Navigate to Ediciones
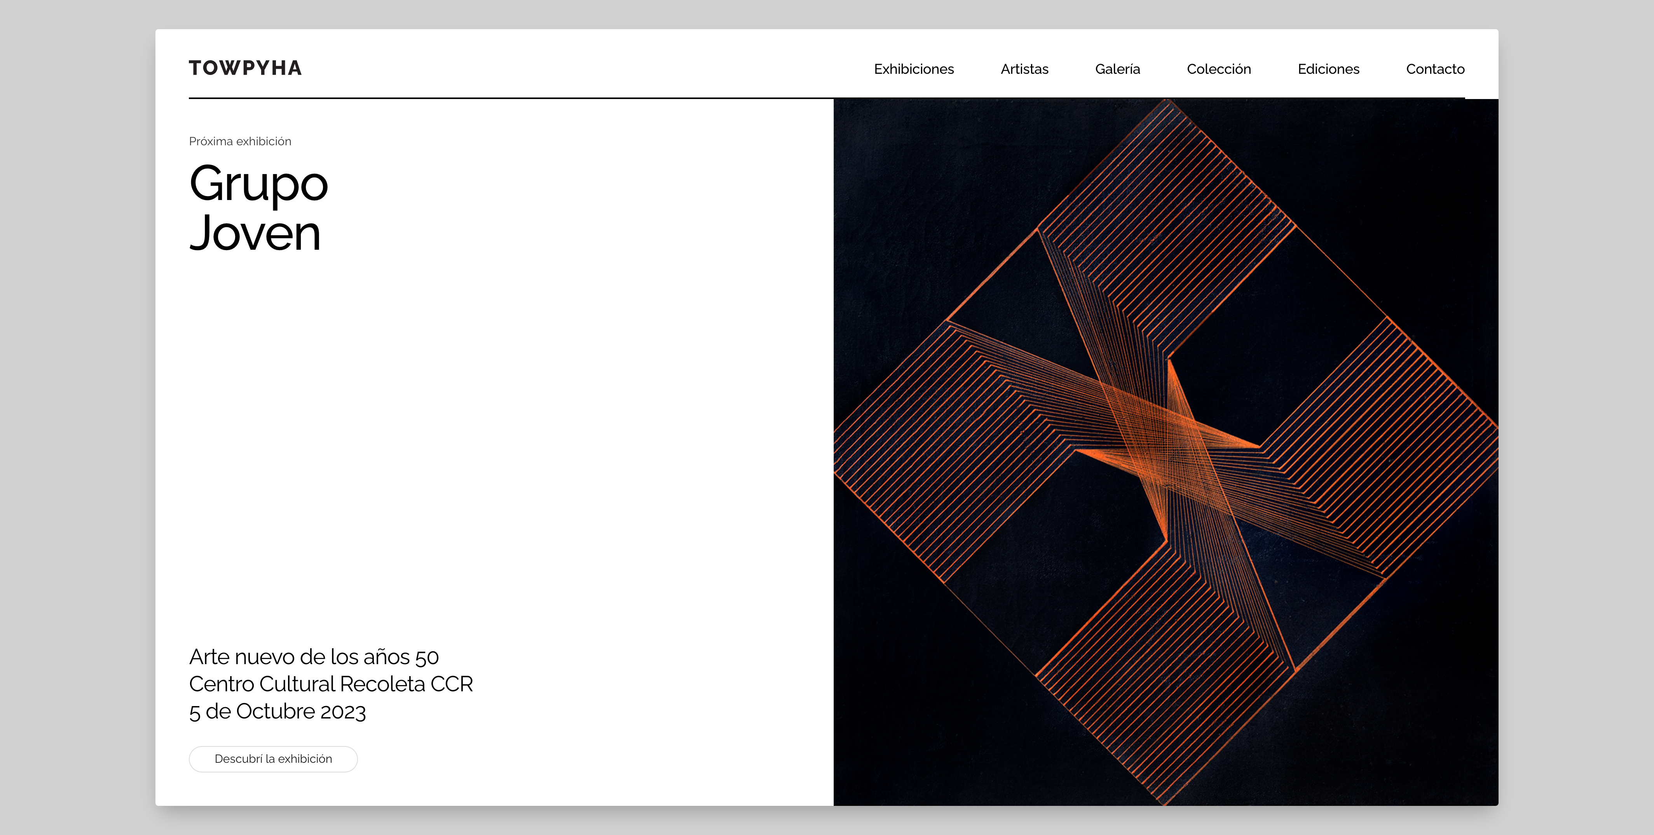The image size is (1654, 835). (1328, 69)
